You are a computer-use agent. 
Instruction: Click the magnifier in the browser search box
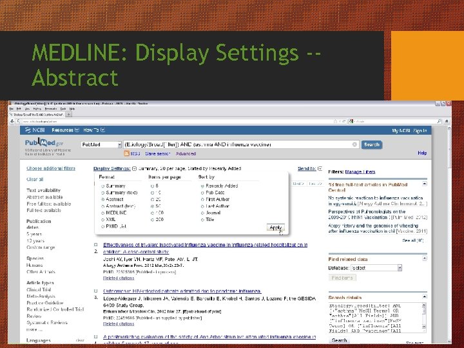click(439, 121)
